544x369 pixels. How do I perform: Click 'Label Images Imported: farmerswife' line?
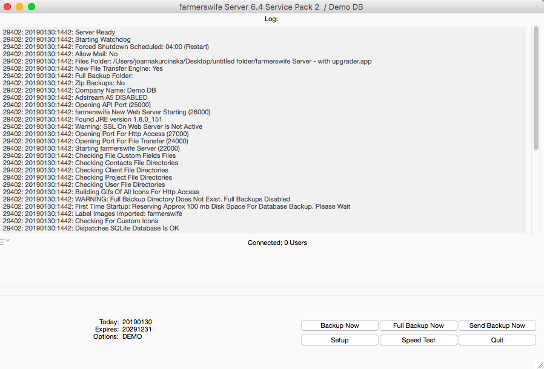(x=92, y=214)
